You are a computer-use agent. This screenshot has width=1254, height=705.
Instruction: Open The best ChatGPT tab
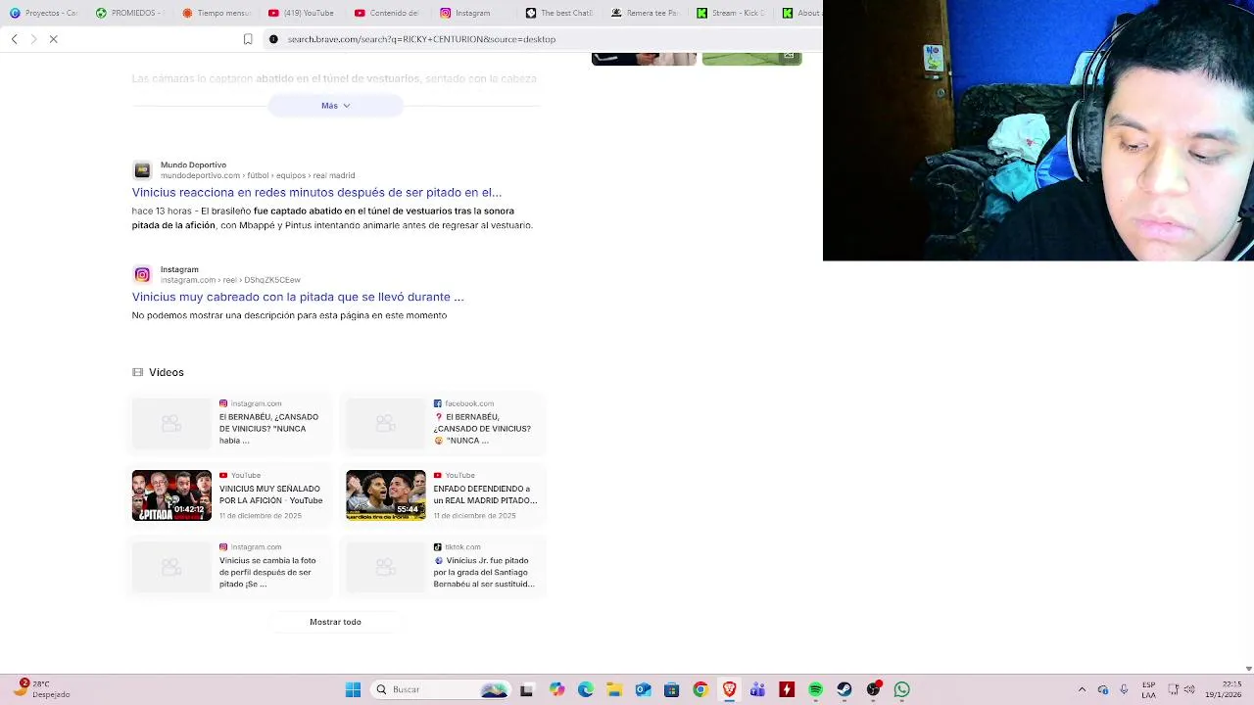559,13
